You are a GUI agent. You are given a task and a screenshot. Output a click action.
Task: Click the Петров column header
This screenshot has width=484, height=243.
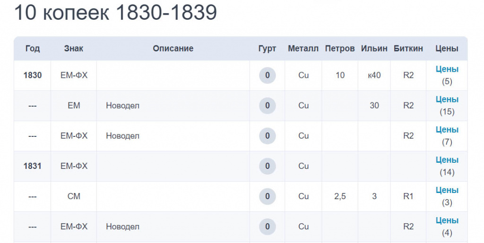[340, 49]
